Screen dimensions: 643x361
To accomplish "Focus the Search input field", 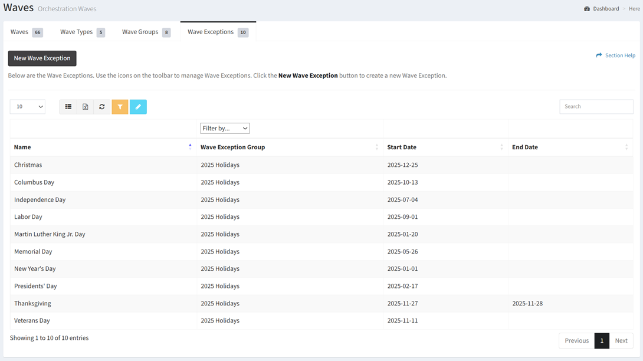I will tap(596, 107).
